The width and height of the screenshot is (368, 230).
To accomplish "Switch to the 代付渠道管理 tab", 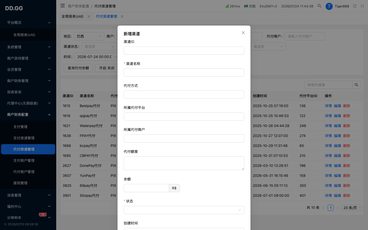I will tap(106, 16).
